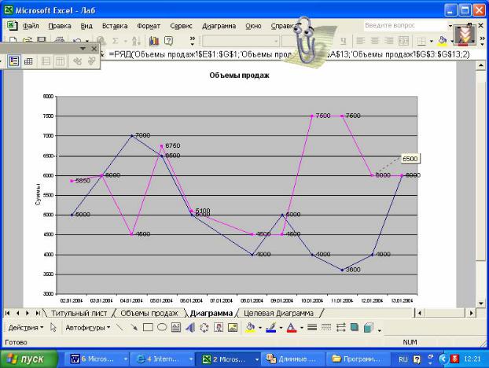Click the sort ascending icon

[136, 41]
